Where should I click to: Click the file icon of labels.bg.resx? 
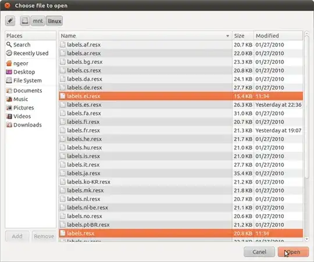pos(63,62)
